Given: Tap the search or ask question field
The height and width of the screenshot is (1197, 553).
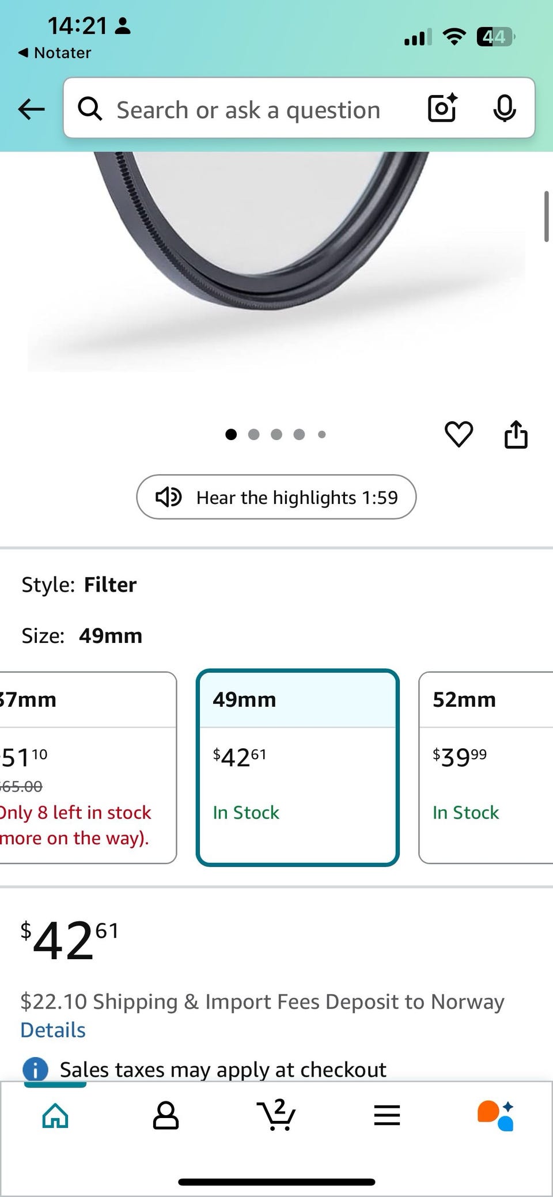Looking at the screenshot, I should (x=248, y=109).
